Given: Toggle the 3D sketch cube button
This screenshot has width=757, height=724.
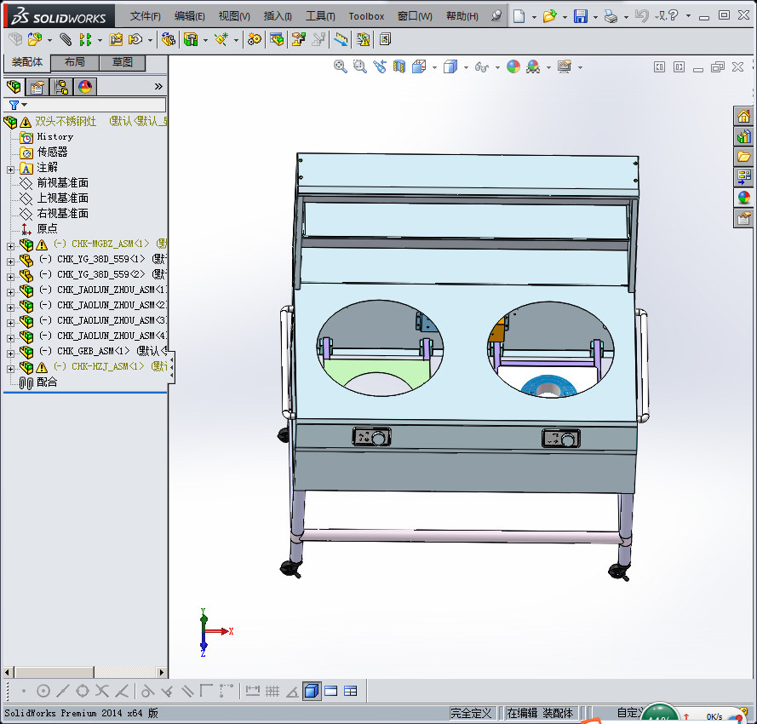Looking at the screenshot, I should click(x=312, y=691).
